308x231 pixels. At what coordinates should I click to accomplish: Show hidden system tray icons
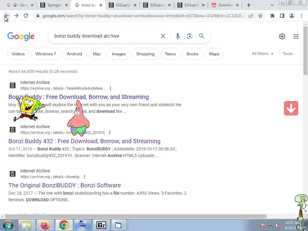tap(256, 226)
